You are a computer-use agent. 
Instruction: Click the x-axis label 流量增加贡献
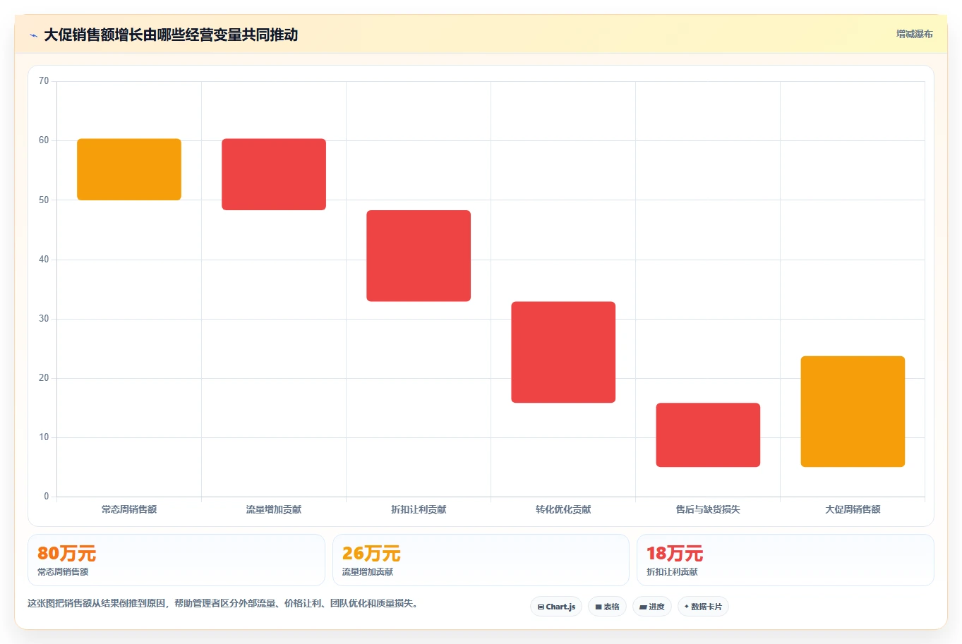274,509
